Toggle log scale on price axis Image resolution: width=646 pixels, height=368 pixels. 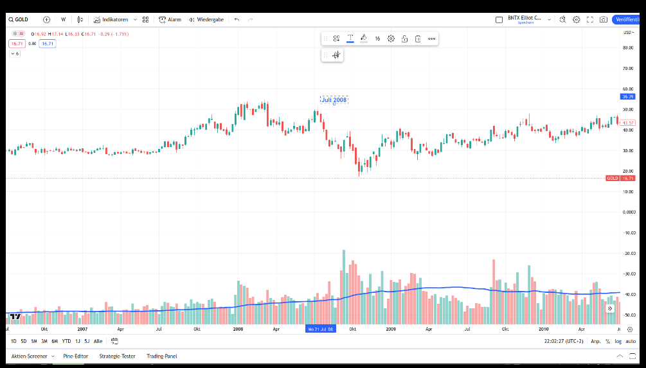[x=618, y=341]
